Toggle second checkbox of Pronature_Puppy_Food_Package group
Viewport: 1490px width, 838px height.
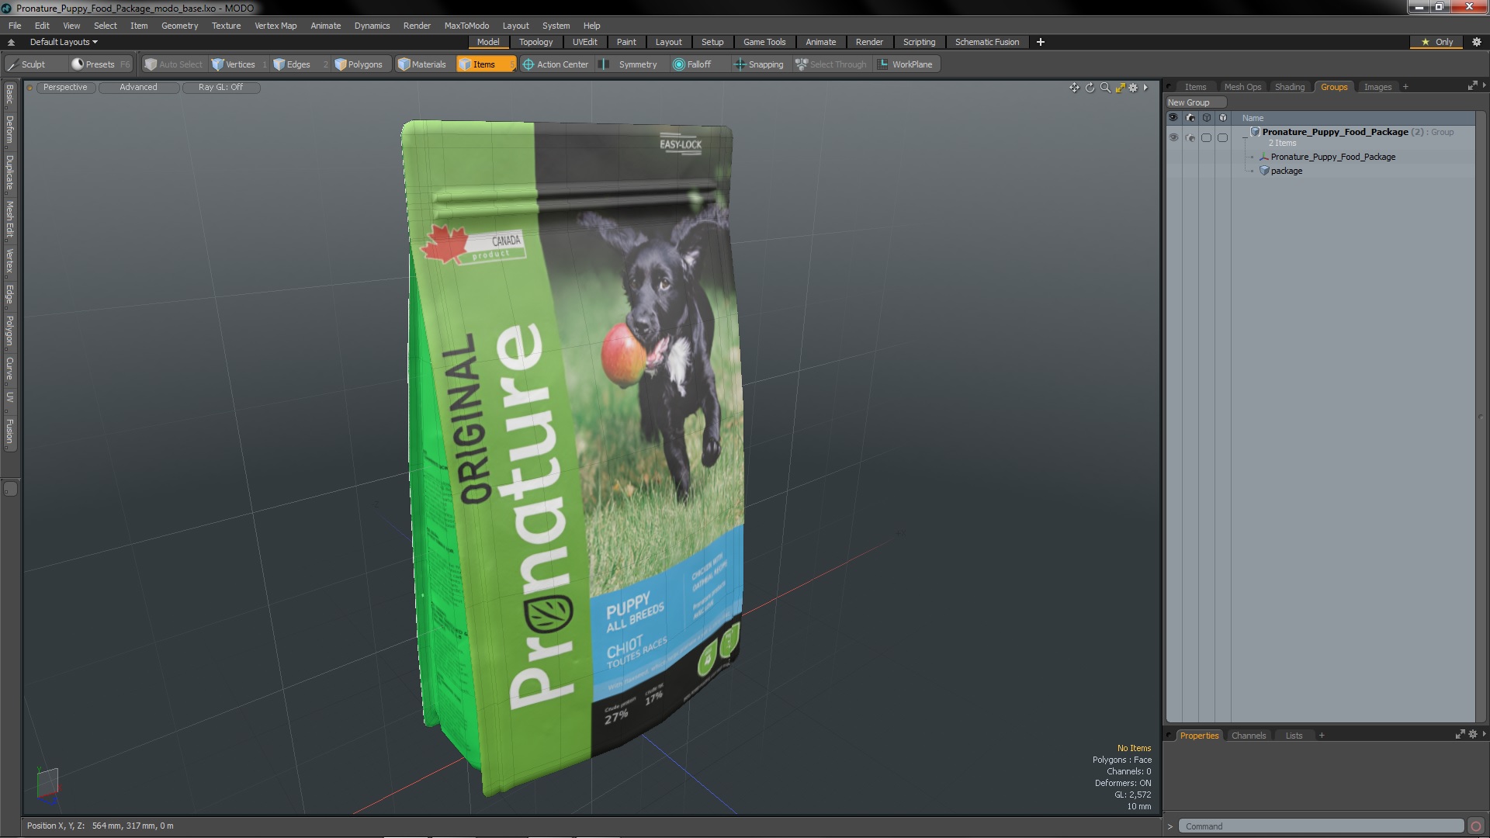click(1223, 137)
